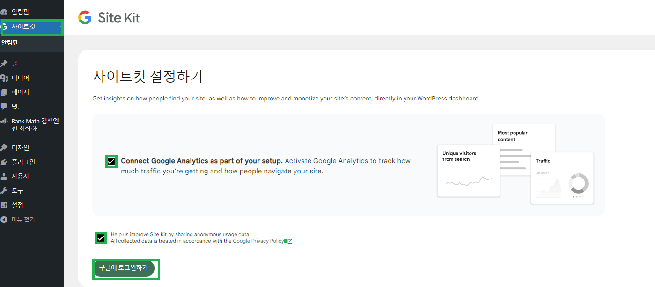Open the 플러그인 plugins menu
This screenshot has height=287, width=655.
[x=32, y=162]
